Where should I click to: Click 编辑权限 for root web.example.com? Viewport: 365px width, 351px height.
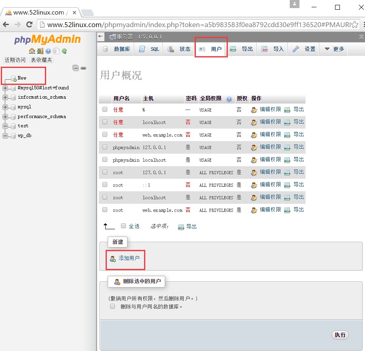click(270, 210)
